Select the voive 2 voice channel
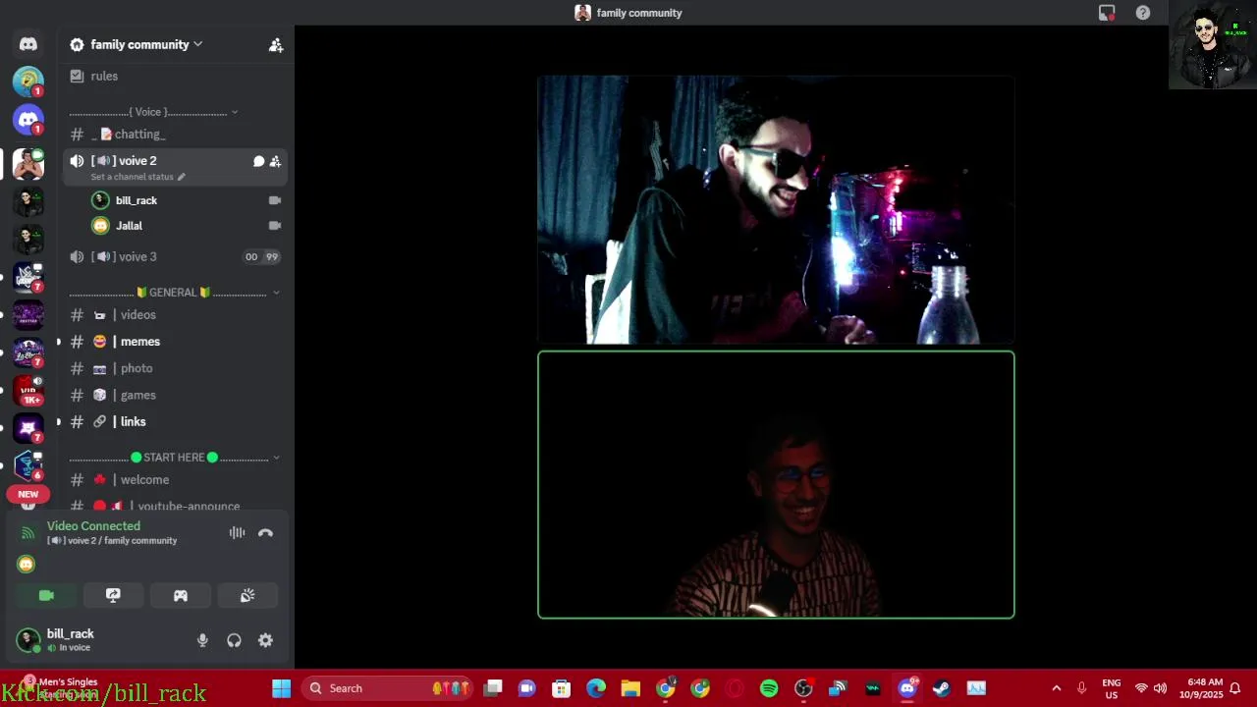Viewport: 1257px width, 707px height. tap(137, 161)
